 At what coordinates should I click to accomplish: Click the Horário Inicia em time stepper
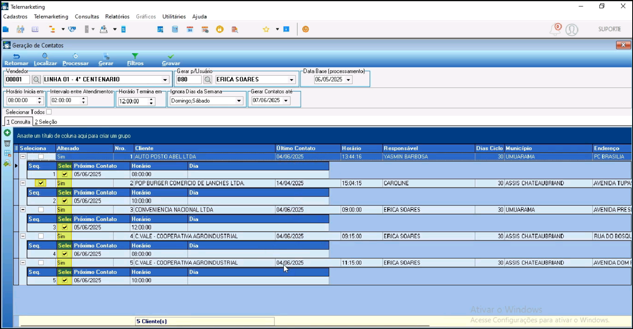[39, 101]
